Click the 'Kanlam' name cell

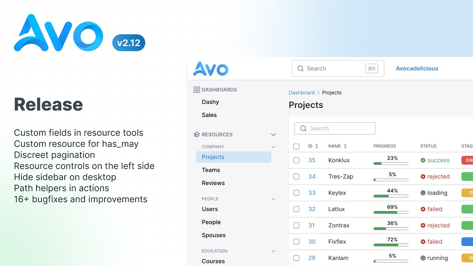[x=338, y=258]
